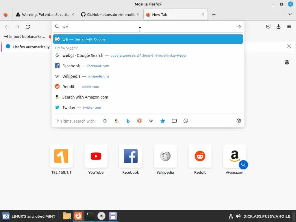Search history using the clock icon
This screenshot has height=222, width=296.
point(186,121)
